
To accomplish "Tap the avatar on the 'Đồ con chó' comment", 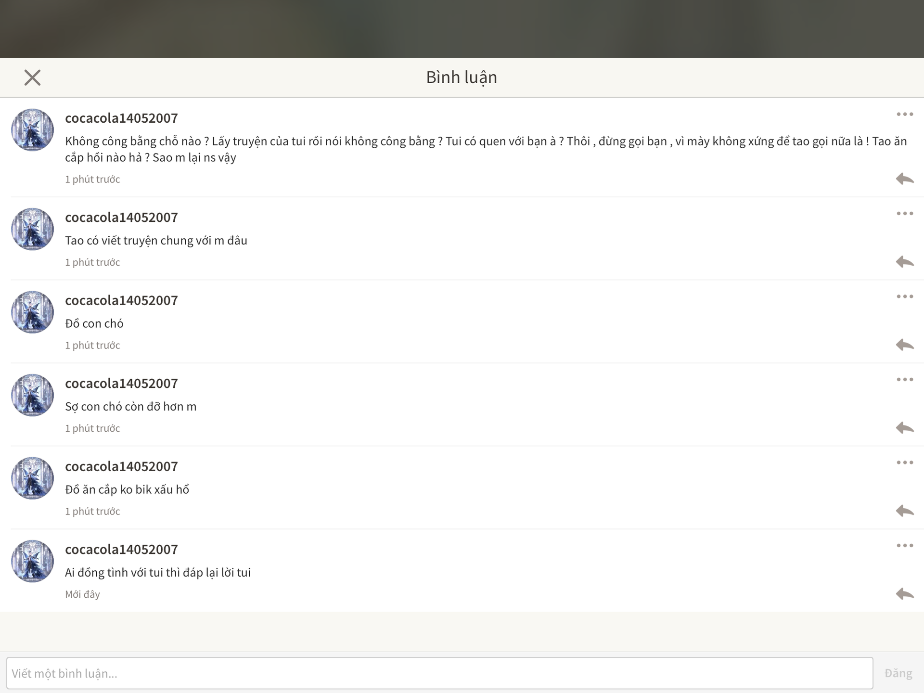I will 32,312.
